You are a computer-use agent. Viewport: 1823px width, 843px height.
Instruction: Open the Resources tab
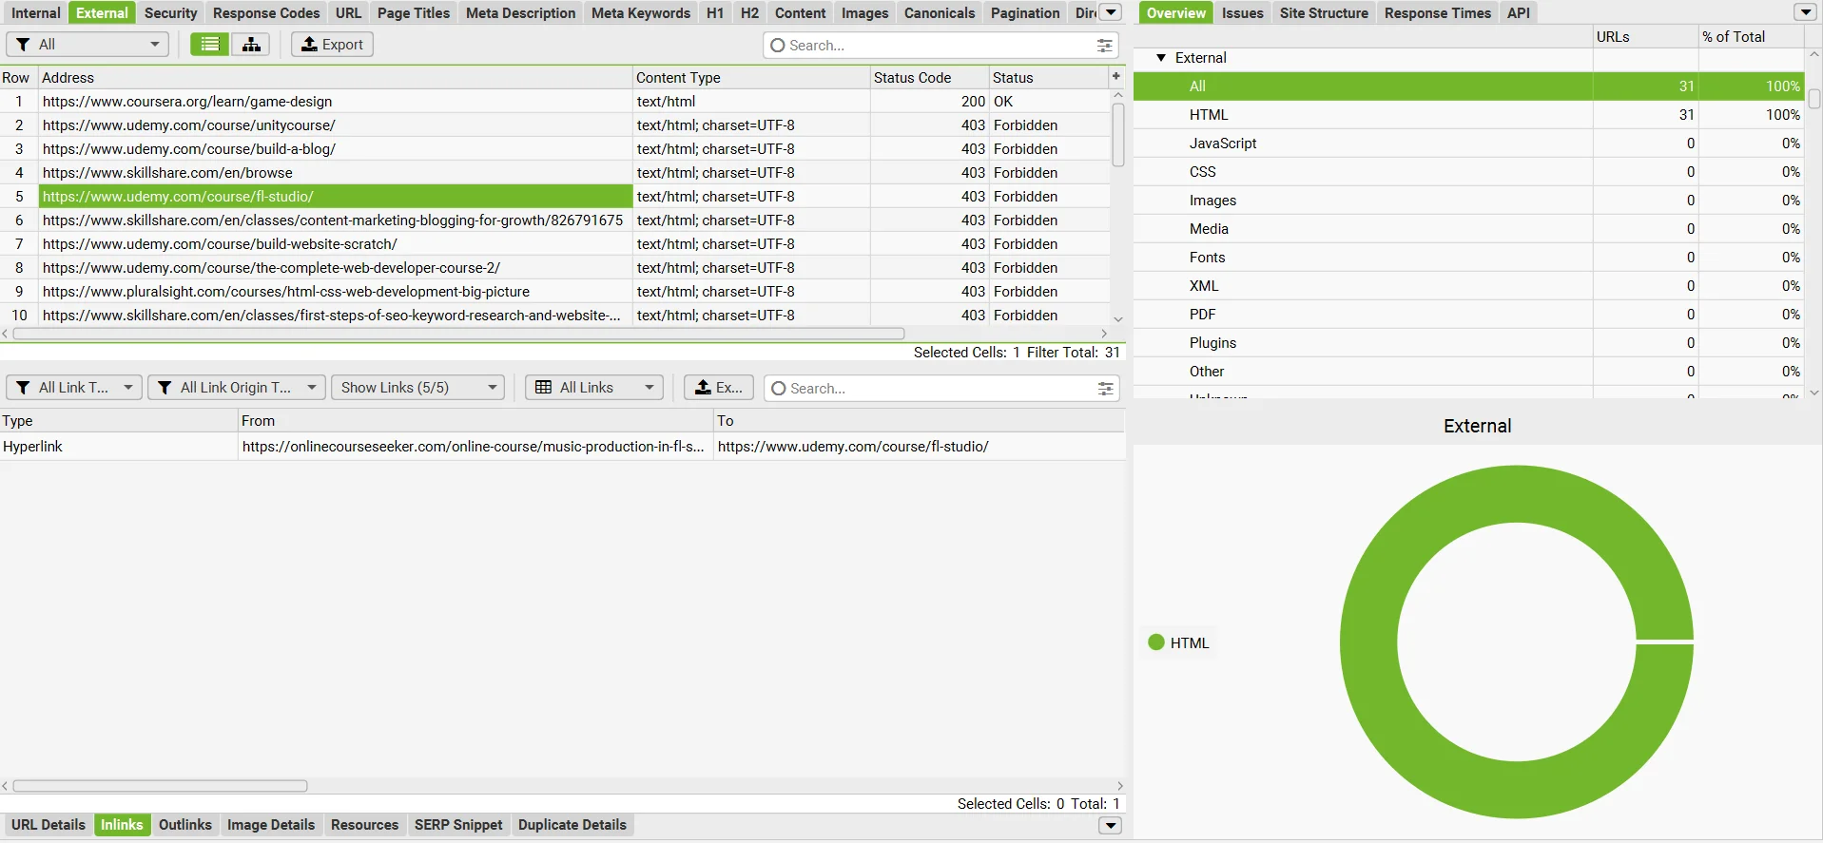364,825
